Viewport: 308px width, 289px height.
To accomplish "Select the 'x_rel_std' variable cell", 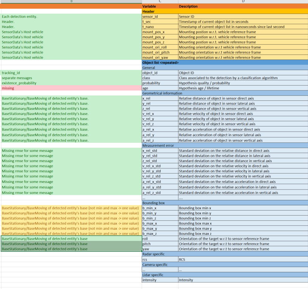I will (160, 150).
